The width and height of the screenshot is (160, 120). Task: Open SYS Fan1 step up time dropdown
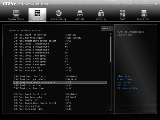(x=69, y=106)
